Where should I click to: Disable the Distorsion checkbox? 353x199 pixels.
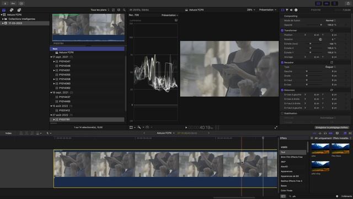282,90
